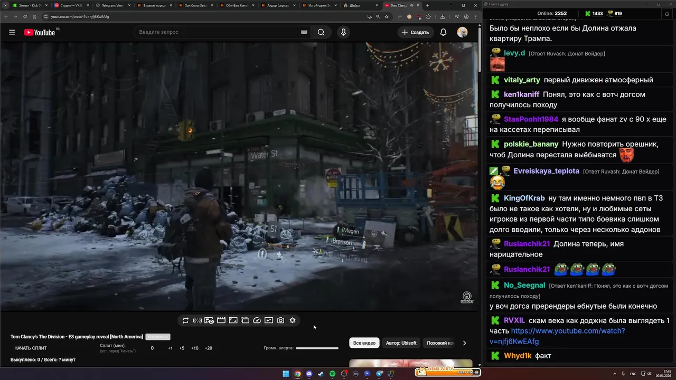This screenshot has height=380, width=676.
Task: Open Telegram from the taskbar
Action: (379, 374)
